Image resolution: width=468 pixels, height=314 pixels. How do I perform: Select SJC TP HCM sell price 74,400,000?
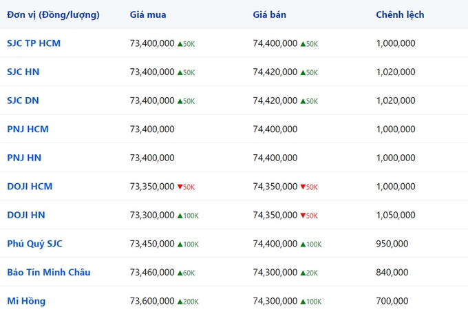pyautogui.click(x=275, y=43)
